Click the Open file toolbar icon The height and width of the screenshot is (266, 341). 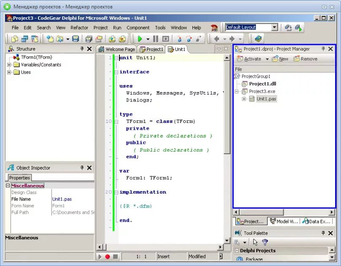pos(60,39)
